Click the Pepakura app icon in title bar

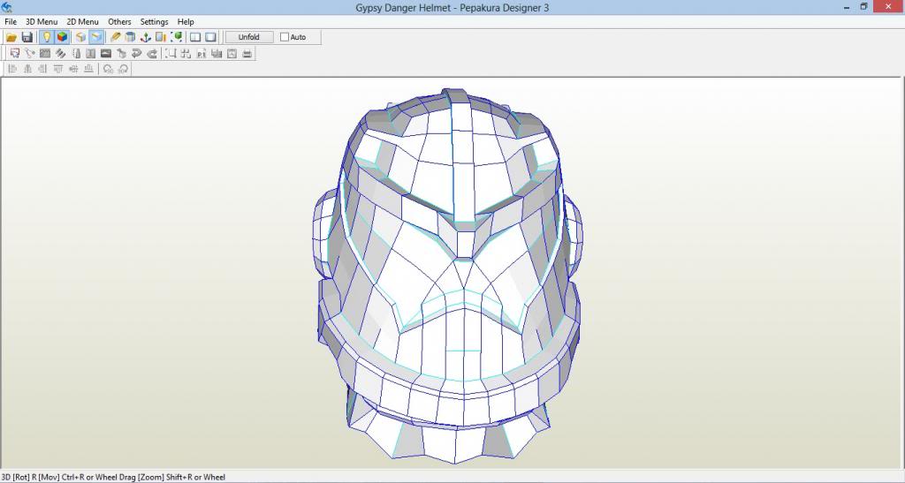pyautogui.click(x=7, y=7)
